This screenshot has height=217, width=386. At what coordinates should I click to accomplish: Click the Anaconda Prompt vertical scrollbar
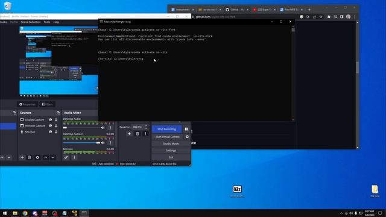pyautogui.click(x=293, y=74)
